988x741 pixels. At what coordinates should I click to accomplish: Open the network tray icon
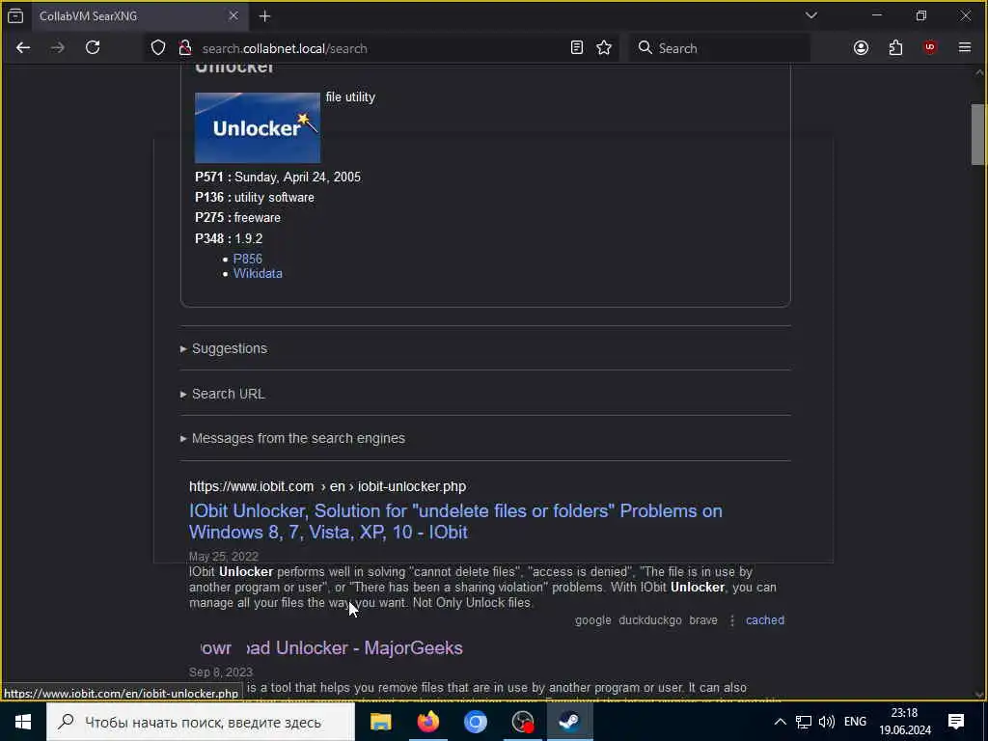pos(804,722)
